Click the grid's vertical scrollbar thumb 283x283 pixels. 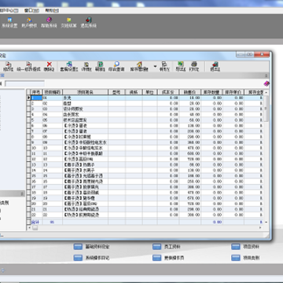266,108
